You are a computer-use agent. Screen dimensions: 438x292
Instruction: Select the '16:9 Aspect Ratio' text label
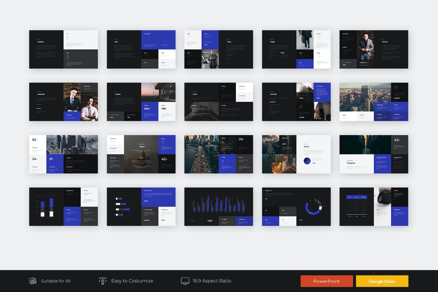[x=212, y=281]
